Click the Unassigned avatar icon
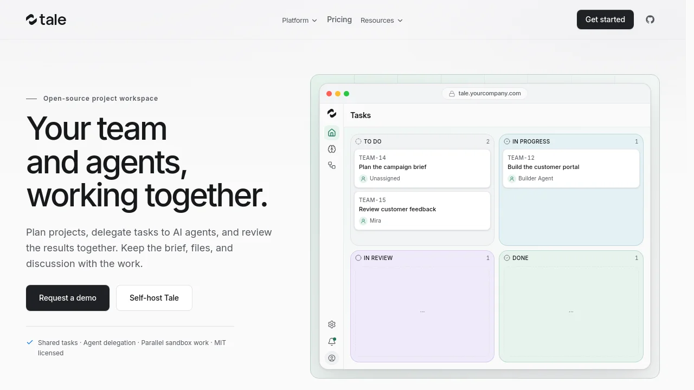This screenshot has width=694, height=390. [363, 179]
